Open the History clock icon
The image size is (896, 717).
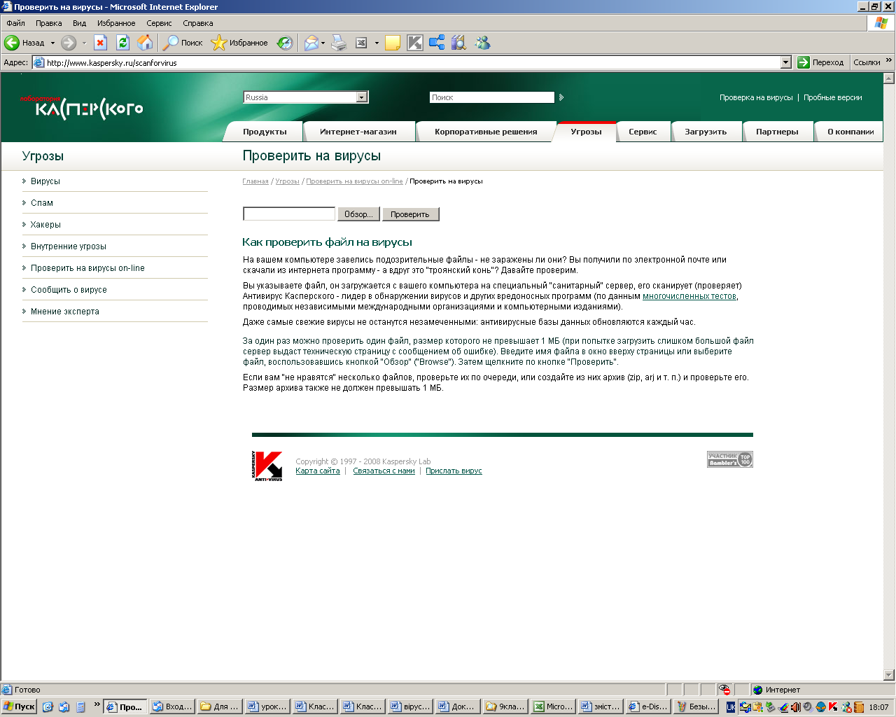284,43
